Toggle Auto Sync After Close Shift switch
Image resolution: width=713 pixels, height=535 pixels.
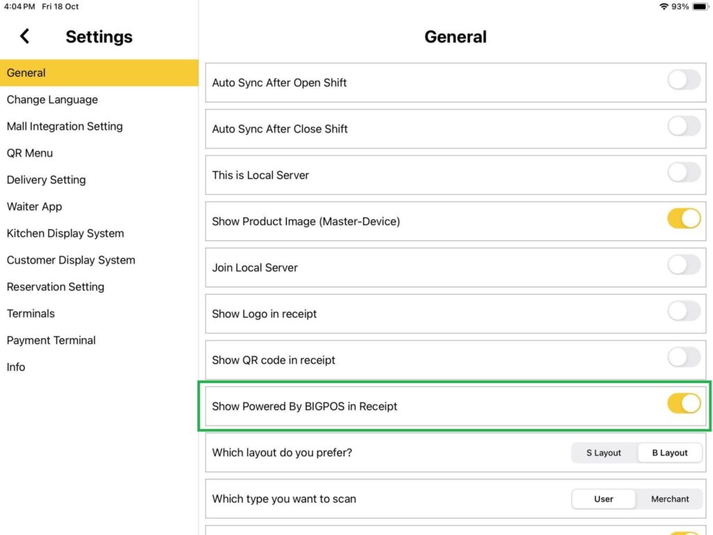pyautogui.click(x=684, y=126)
